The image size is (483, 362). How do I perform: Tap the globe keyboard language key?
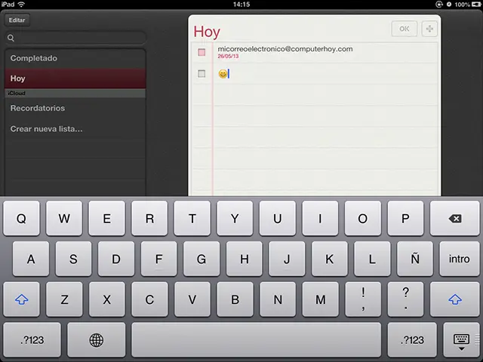click(x=96, y=340)
